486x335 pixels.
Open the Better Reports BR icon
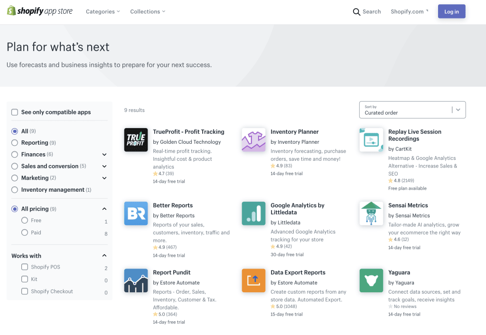136,214
